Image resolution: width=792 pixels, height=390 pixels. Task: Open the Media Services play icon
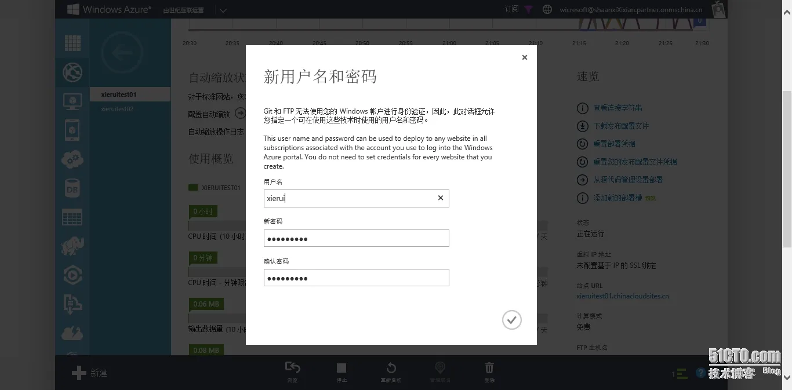coord(72,275)
